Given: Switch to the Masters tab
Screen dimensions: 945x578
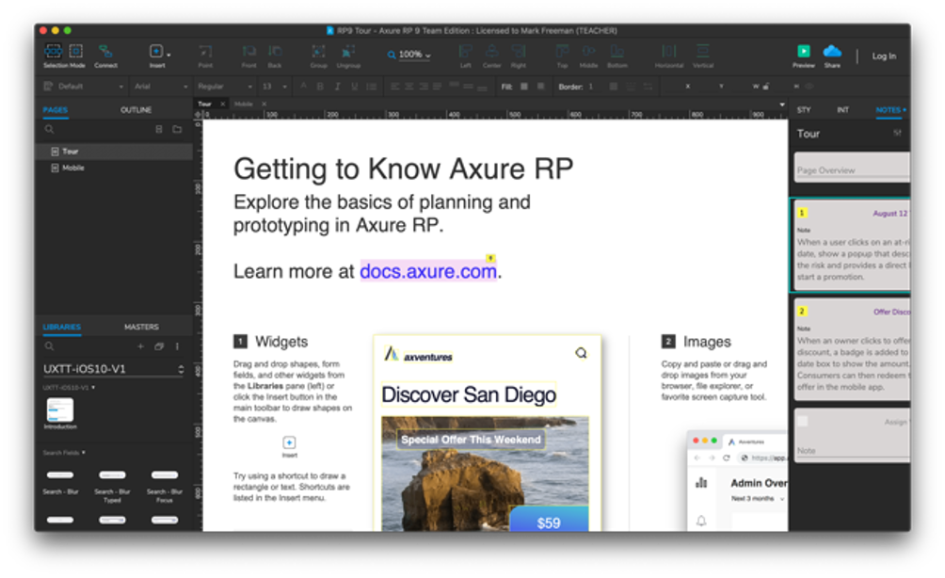Looking at the screenshot, I should click(x=141, y=327).
